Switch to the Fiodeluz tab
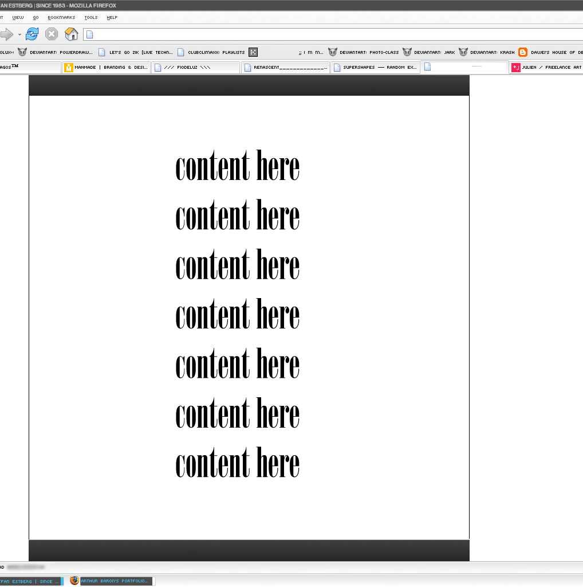Viewport: 583px width, 587px height. pyautogui.click(x=195, y=67)
